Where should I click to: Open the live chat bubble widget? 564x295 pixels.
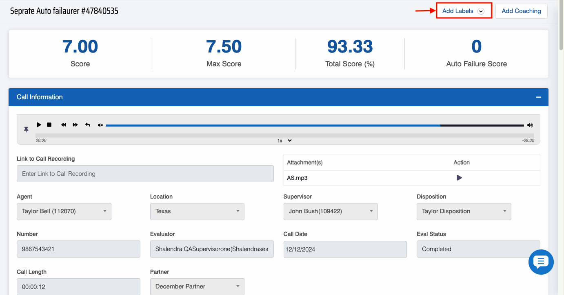tap(541, 262)
